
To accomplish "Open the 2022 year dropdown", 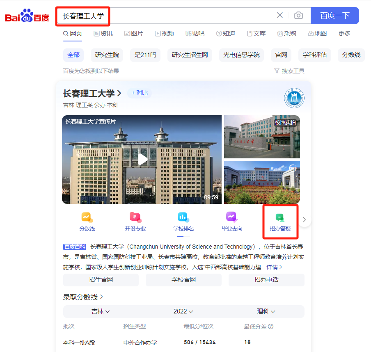I will [x=183, y=311].
